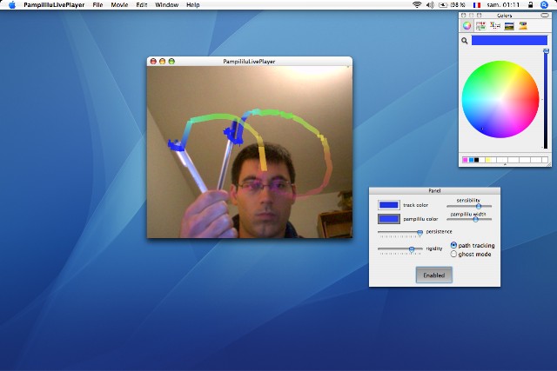Click the rigidity slider knob
The width and height of the screenshot is (557, 371).
pos(412,249)
